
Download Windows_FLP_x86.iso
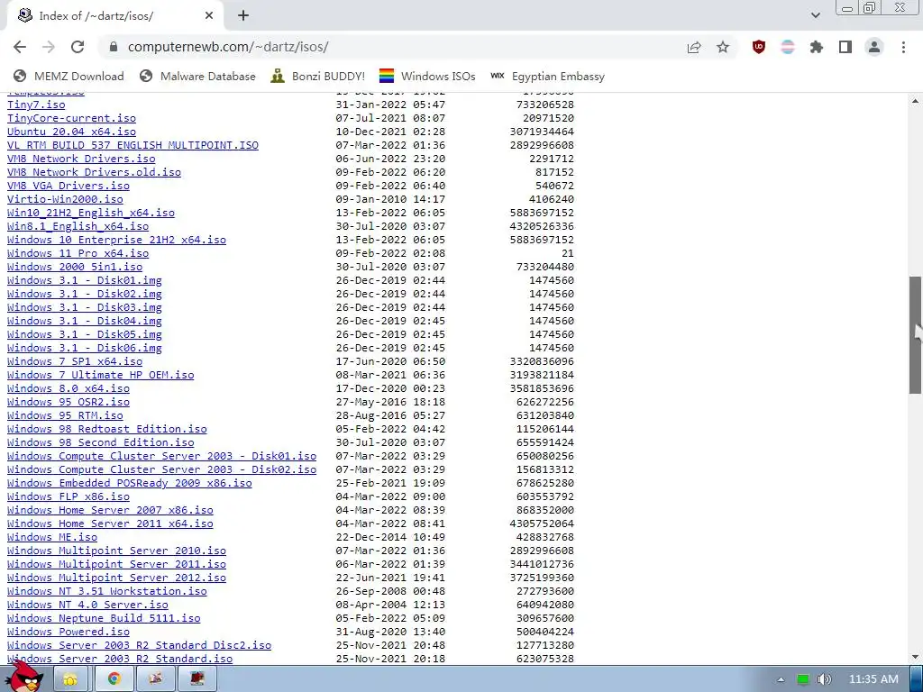point(69,497)
